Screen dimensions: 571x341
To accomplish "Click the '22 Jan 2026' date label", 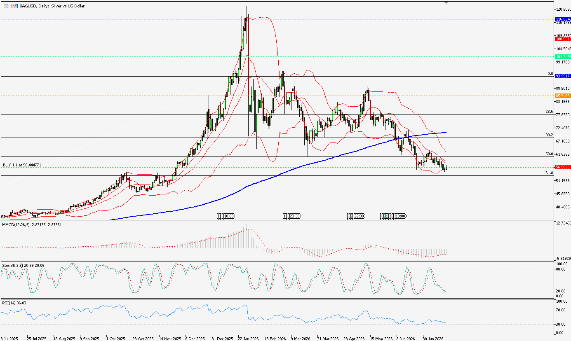I will (249, 338).
